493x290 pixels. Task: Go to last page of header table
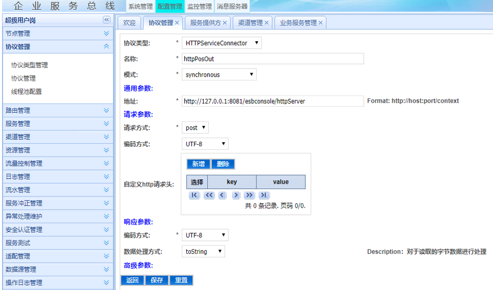point(264,195)
